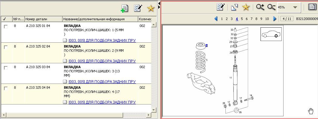Click the add-to-list document icon with green plus
318x119 pixels.
click(x=124, y=8)
